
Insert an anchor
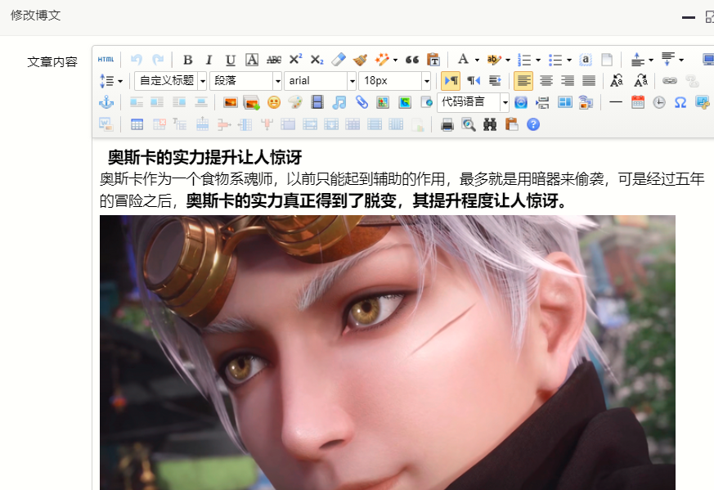(x=106, y=102)
